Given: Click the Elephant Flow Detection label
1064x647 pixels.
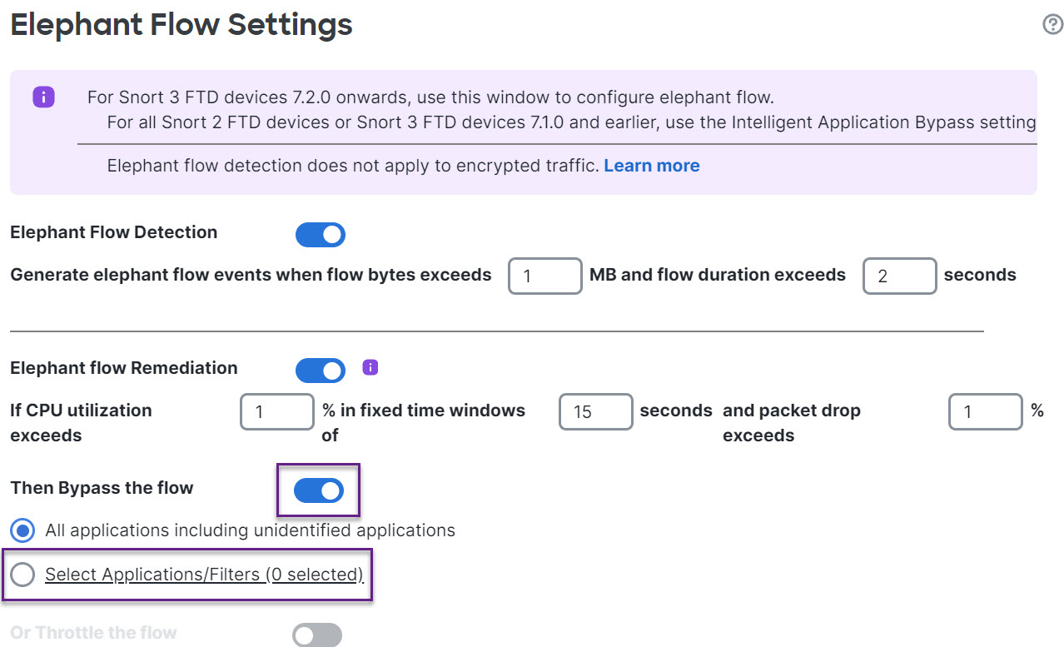Looking at the screenshot, I should pos(113,232).
